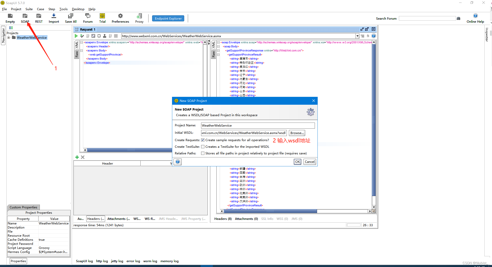Viewport: 492px width, 267px height.
Task: Collapse the soapenv:Envelope XML node
Action: 81,42
